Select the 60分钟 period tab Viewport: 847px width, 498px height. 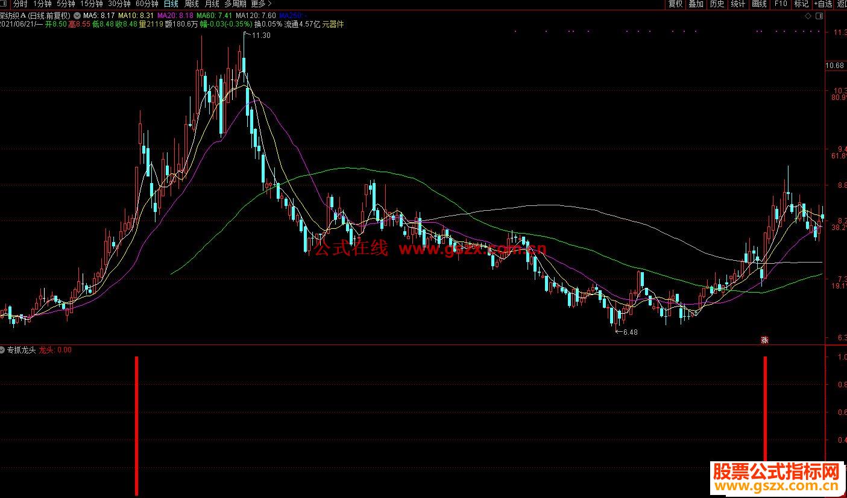click(147, 4)
